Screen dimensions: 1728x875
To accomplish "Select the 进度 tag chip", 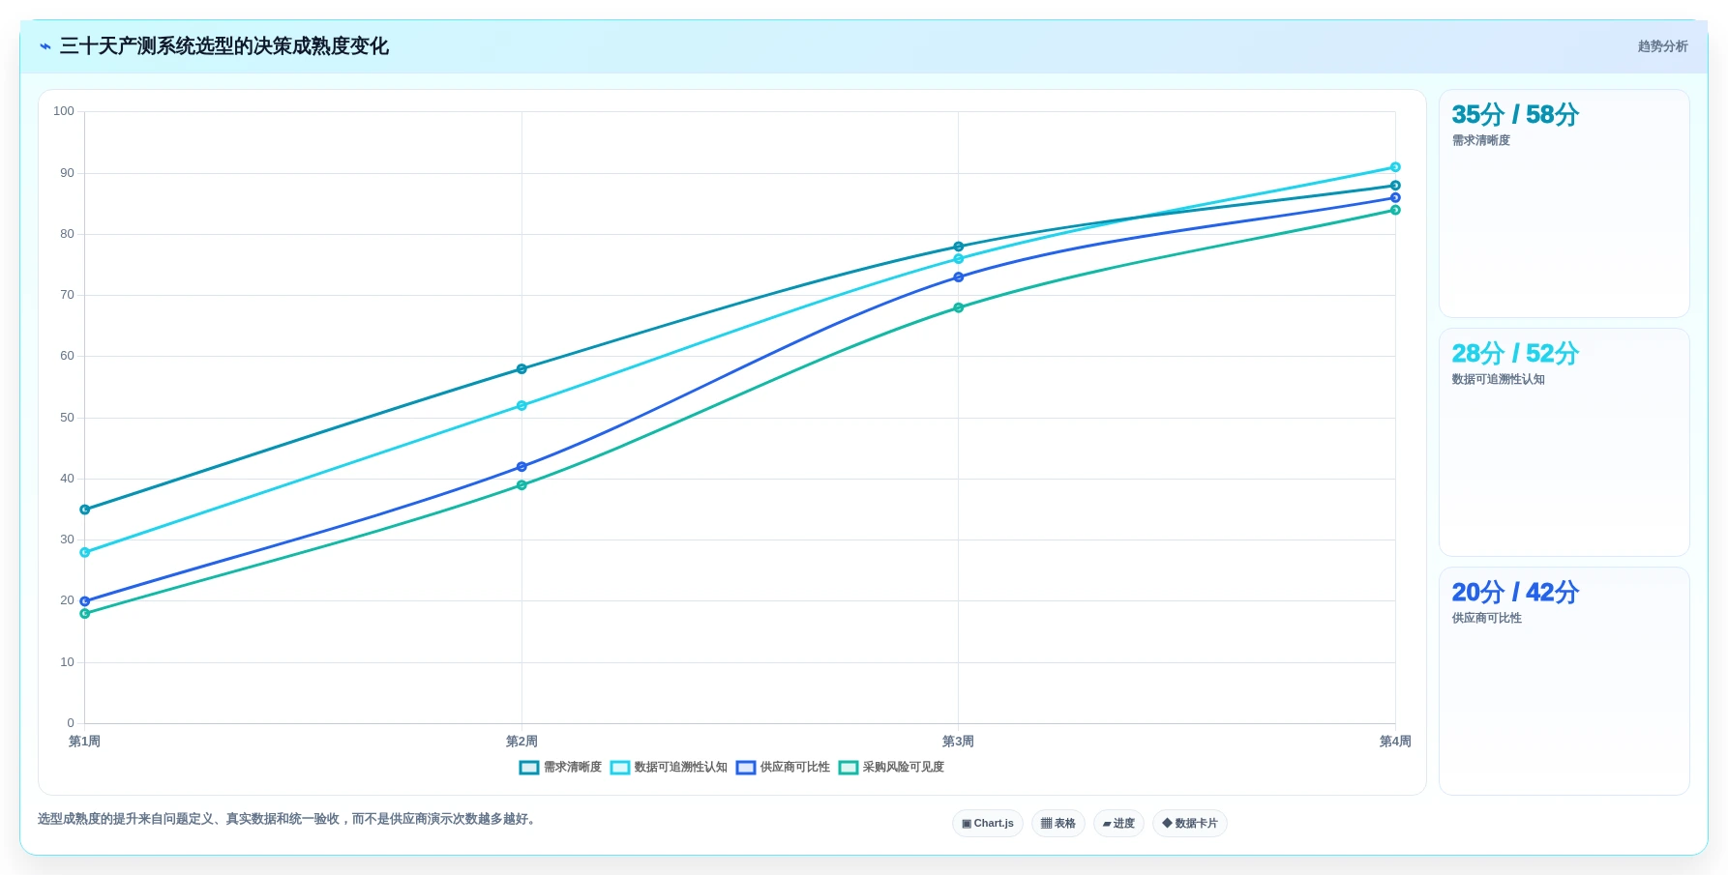I will [x=1118, y=824].
